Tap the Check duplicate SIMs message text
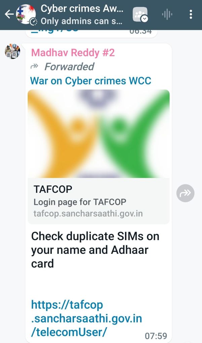This screenshot has width=202, height=343. (95, 250)
